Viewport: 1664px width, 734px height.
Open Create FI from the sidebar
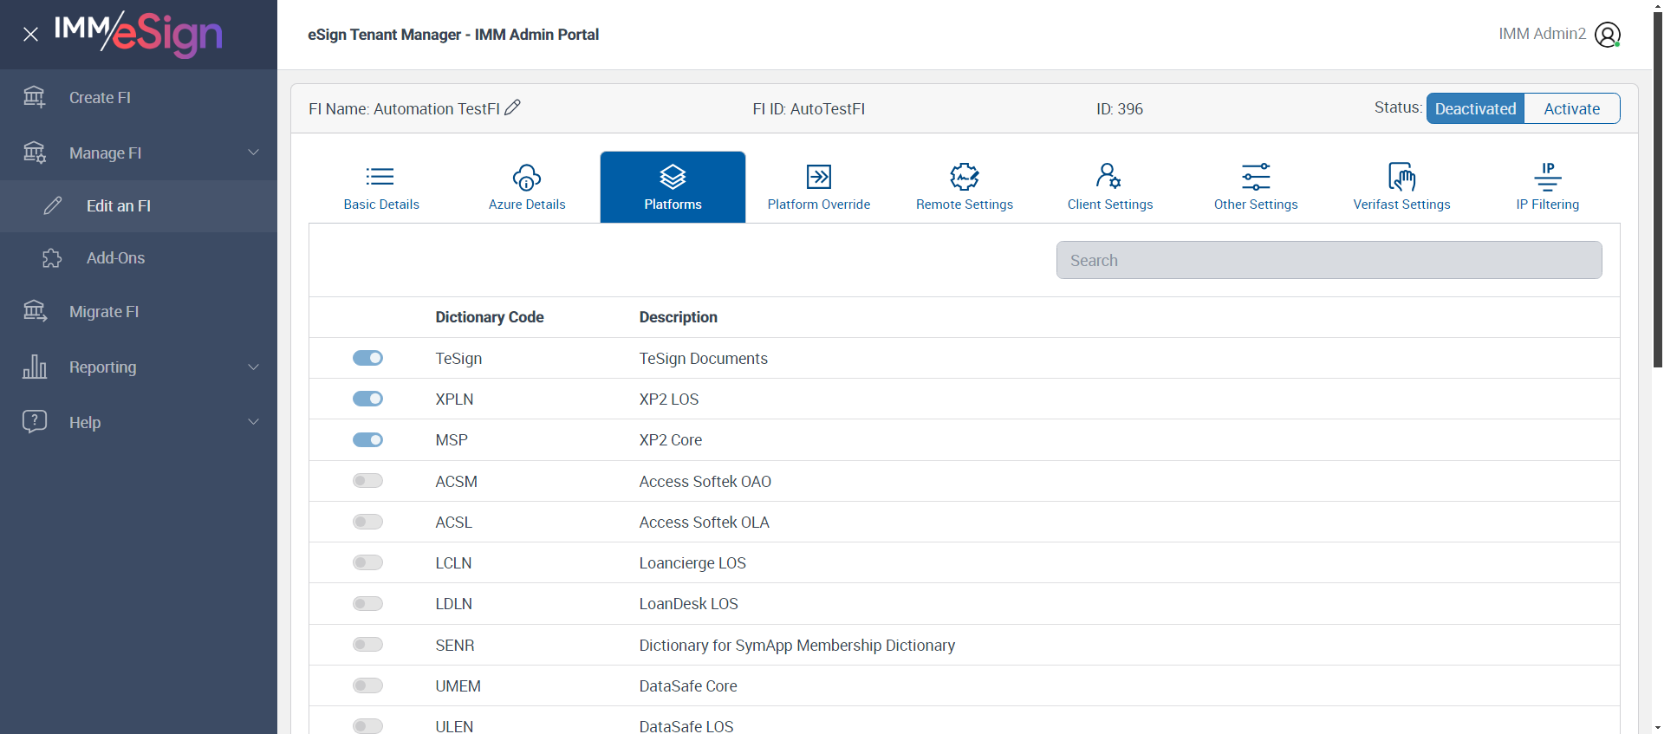point(100,98)
